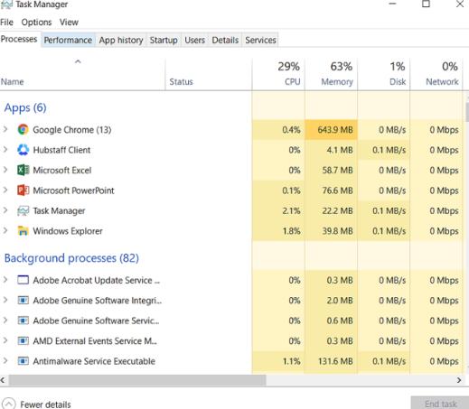Expand Adobe Acrobat Update Service row
This screenshot has height=409, width=469.
pos(5,280)
